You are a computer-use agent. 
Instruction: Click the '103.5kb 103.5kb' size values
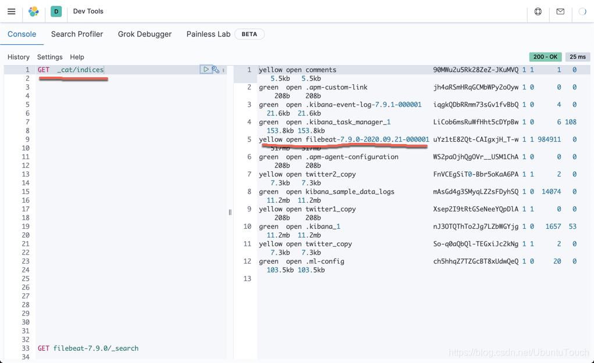pyautogui.click(x=296, y=270)
